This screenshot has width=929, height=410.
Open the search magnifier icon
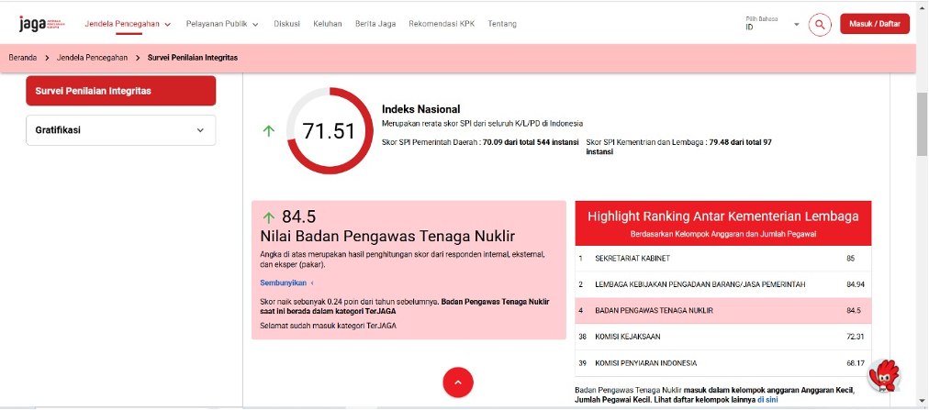pos(820,24)
